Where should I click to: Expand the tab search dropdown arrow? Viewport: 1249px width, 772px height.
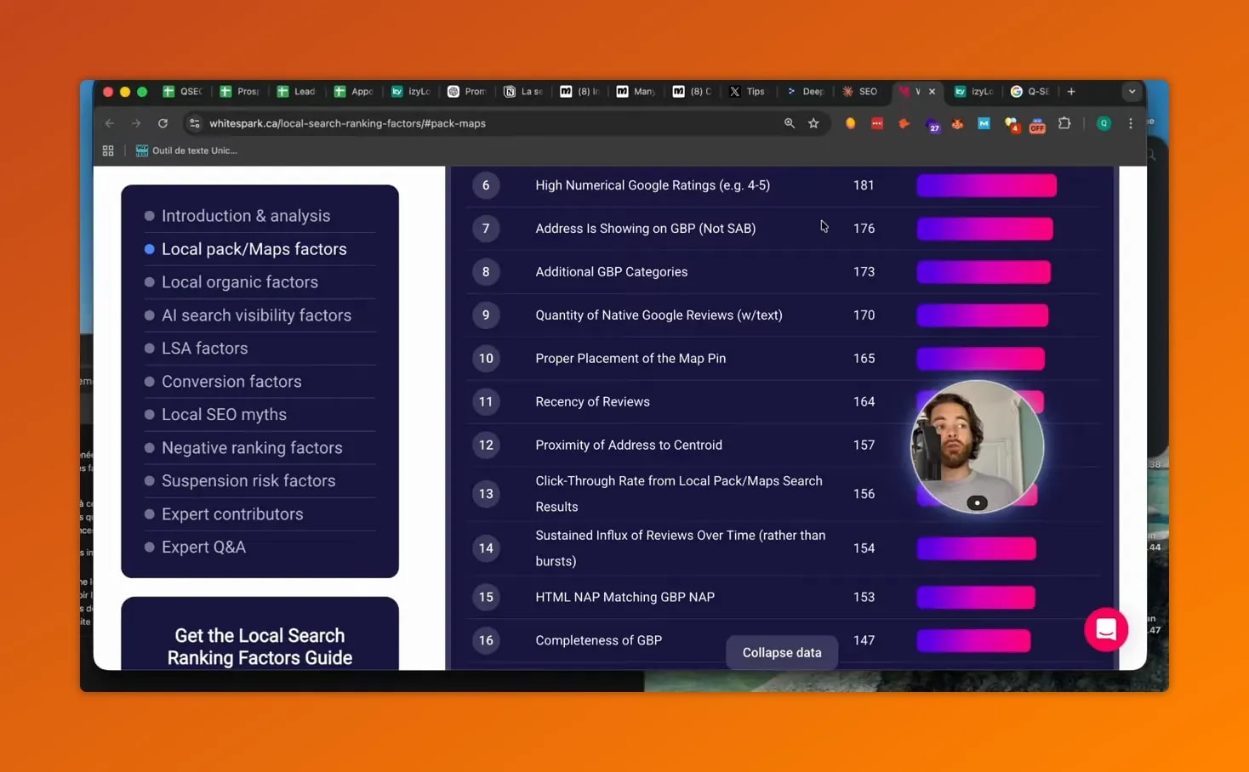point(1132,91)
